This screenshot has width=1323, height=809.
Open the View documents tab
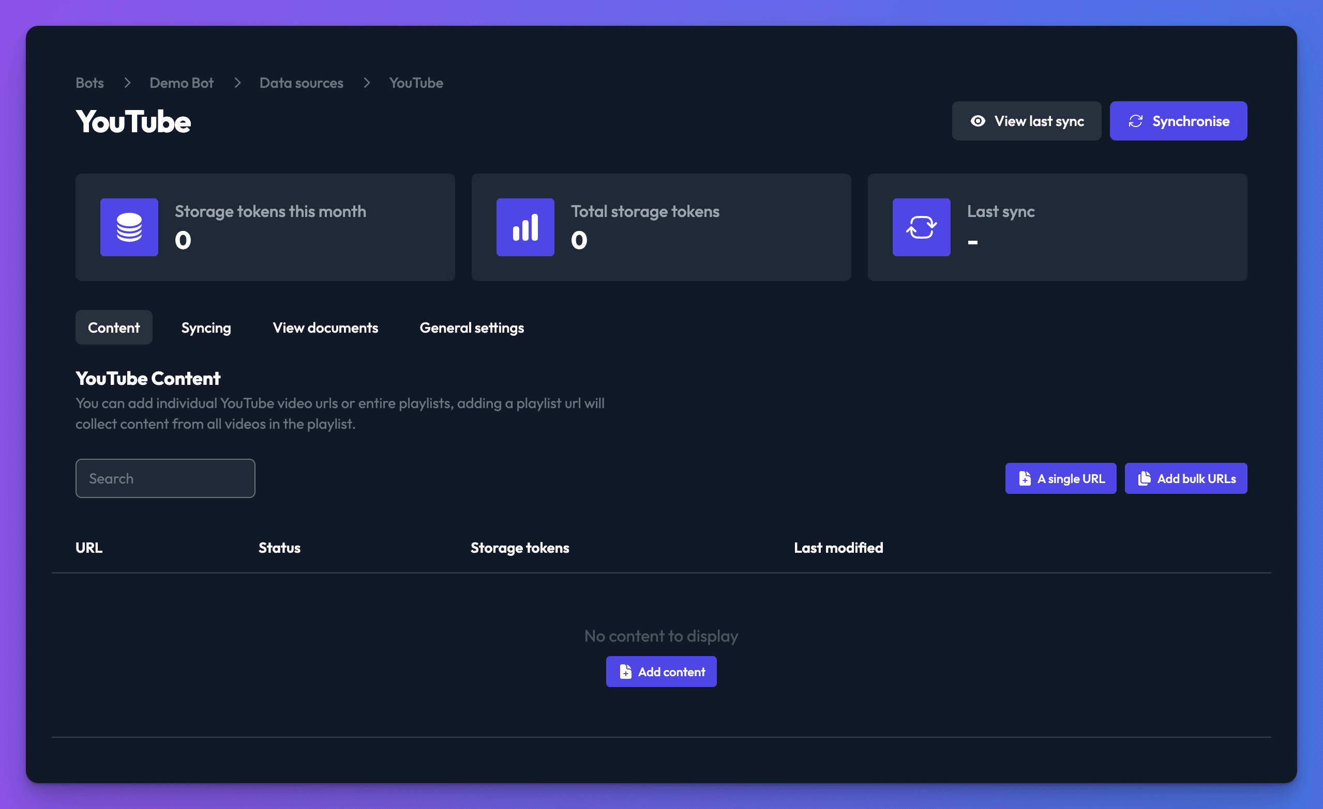325,327
